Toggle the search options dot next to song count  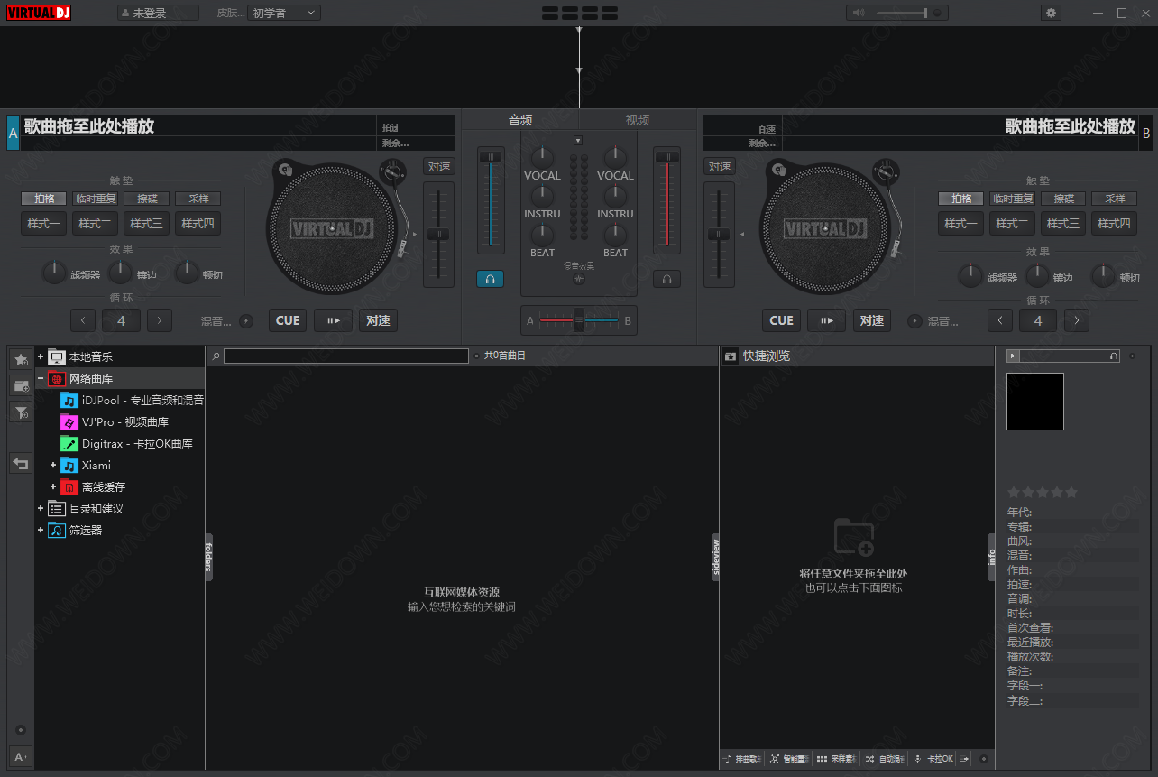pos(476,356)
